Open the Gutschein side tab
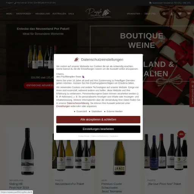 (192, 92)
